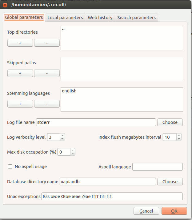Remove a top directory with the minus button
Screen dimensions: 192x220
coord(47,43)
